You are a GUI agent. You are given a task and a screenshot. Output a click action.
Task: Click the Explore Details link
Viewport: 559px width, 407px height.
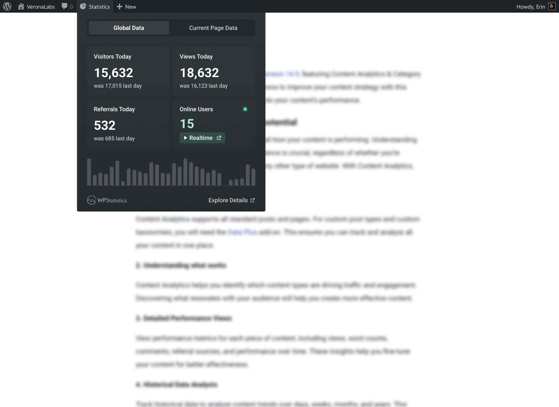228,200
